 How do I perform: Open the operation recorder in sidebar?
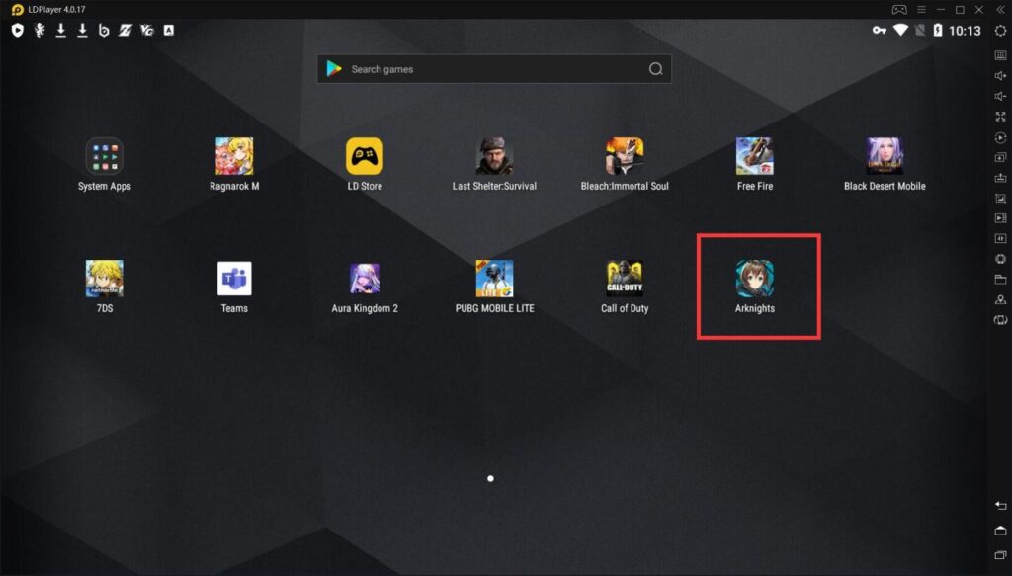click(1000, 137)
